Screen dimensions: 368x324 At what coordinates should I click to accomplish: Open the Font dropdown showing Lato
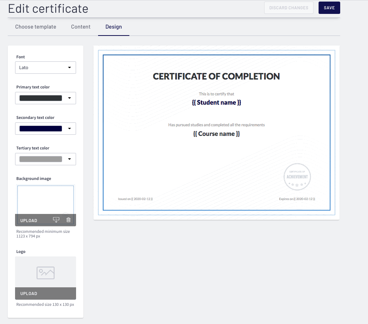click(x=46, y=68)
